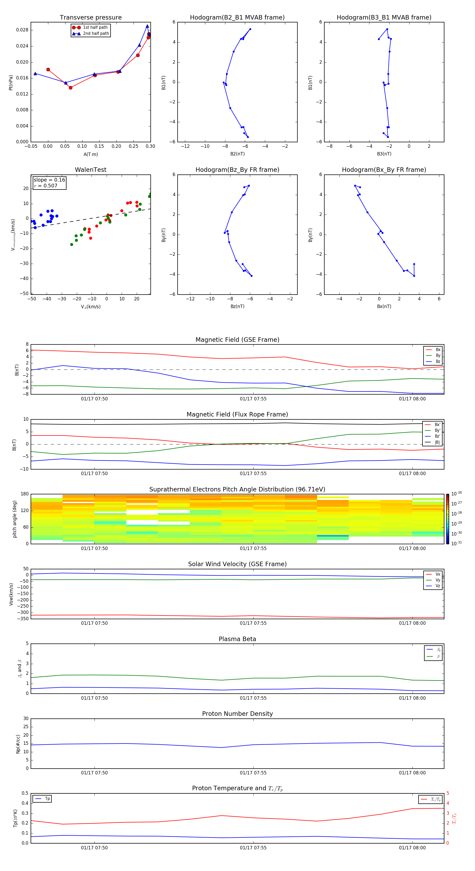Click the 'Hodogram(Bx_By FR frame)' title
Image resolution: width=475 pixels, height=871 pixels.
(384, 170)
